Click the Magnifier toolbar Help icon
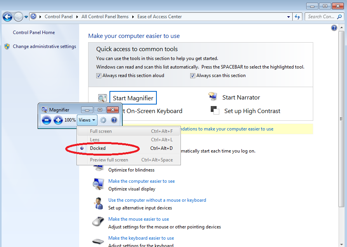Image resolution: width=347 pixels, height=247 pixels. click(114, 120)
